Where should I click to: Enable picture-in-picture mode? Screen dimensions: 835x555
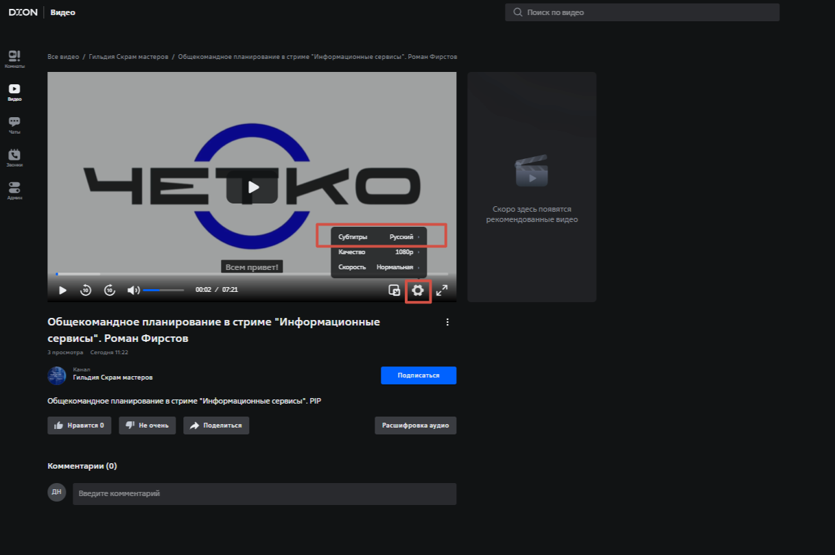tap(395, 291)
